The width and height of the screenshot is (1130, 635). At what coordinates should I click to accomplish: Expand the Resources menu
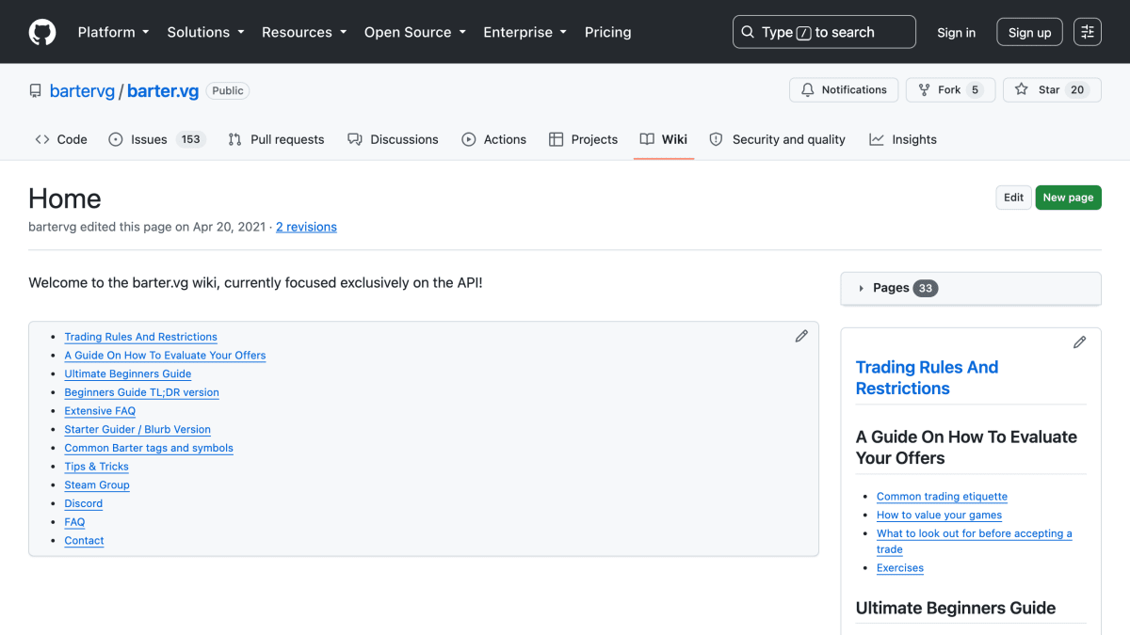(304, 32)
